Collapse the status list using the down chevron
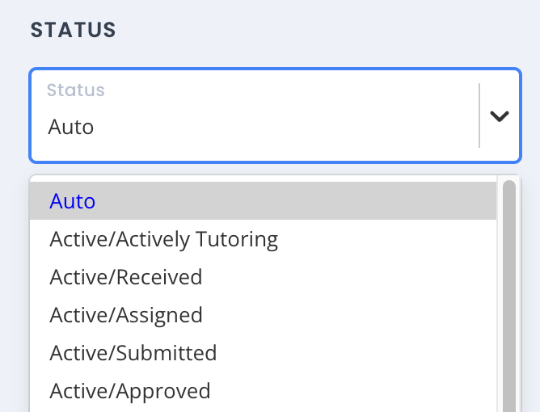The image size is (540, 412). (500, 116)
